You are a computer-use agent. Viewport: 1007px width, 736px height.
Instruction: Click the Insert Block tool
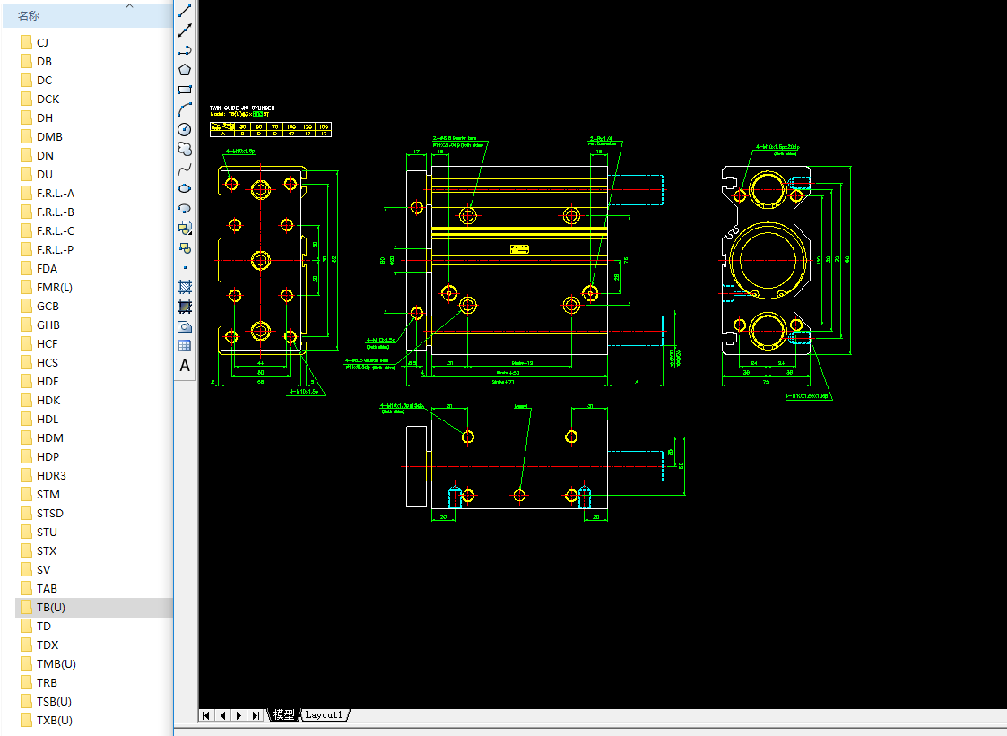click(x=185, y=228)
